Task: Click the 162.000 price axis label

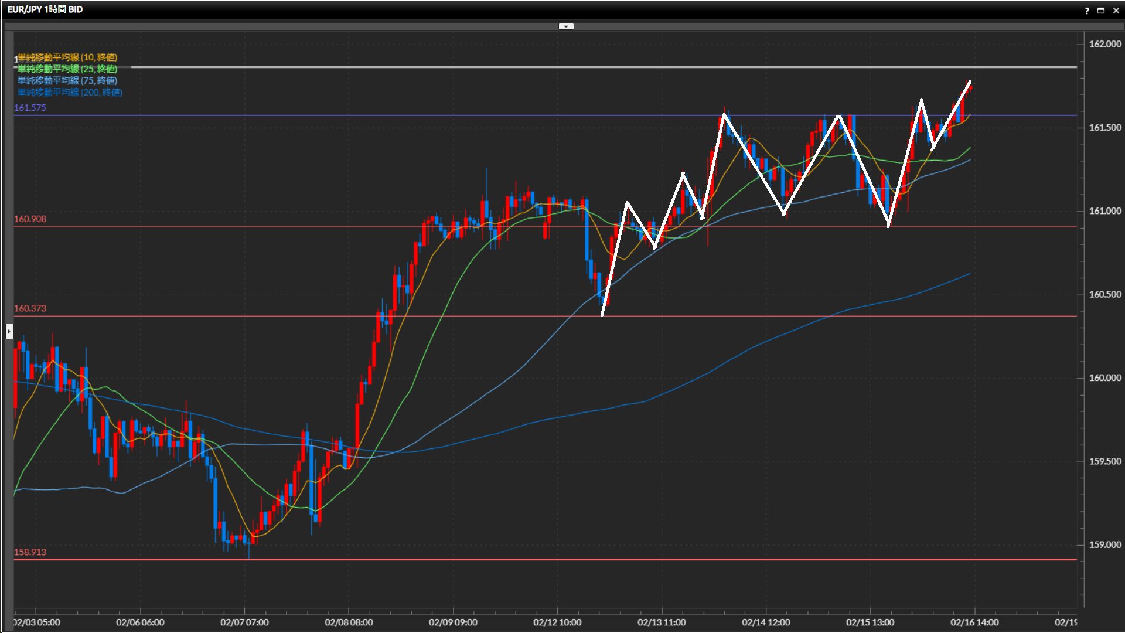Action: coord(1104,44)
